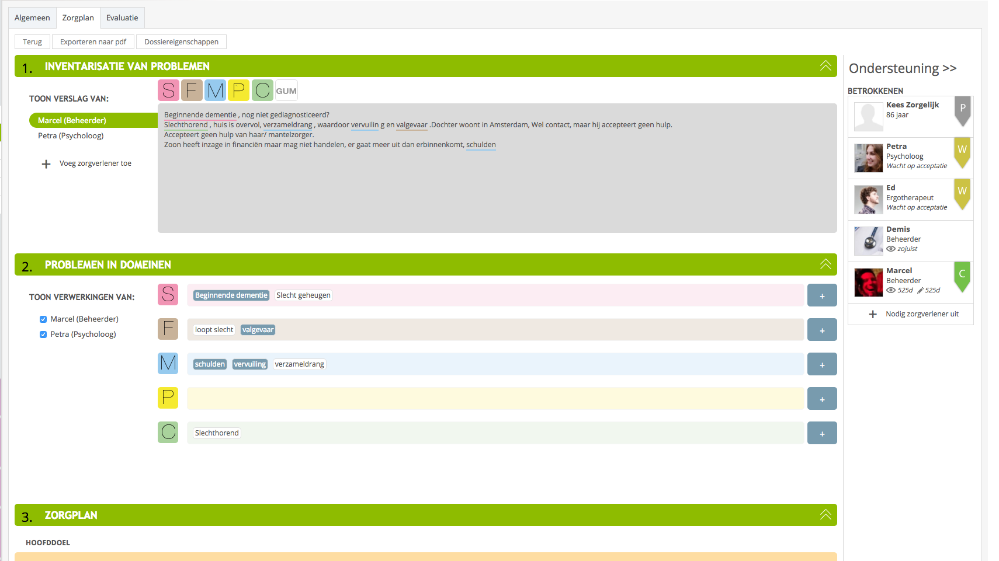This screenshot has height=561, width=999.
Task: Toggle the Petra (Psycholoog) checkbox
Action: tap(43, 334)
